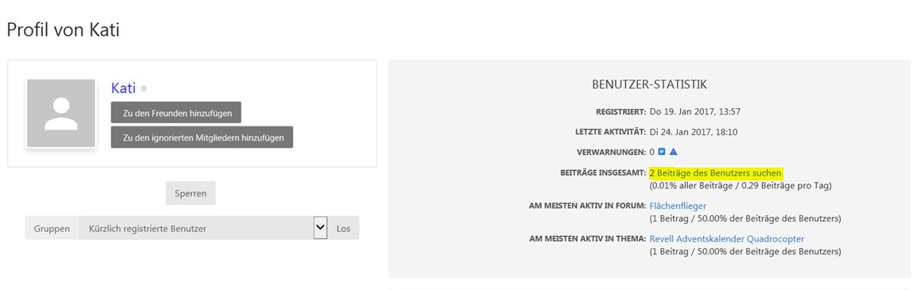
Task: Open user notes clipboard icon beside Verwarnungen
Action: point(661,152)
